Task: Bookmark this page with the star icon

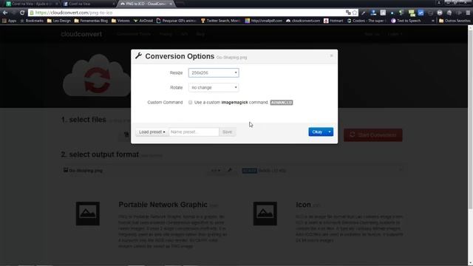Action: (355, 13)
